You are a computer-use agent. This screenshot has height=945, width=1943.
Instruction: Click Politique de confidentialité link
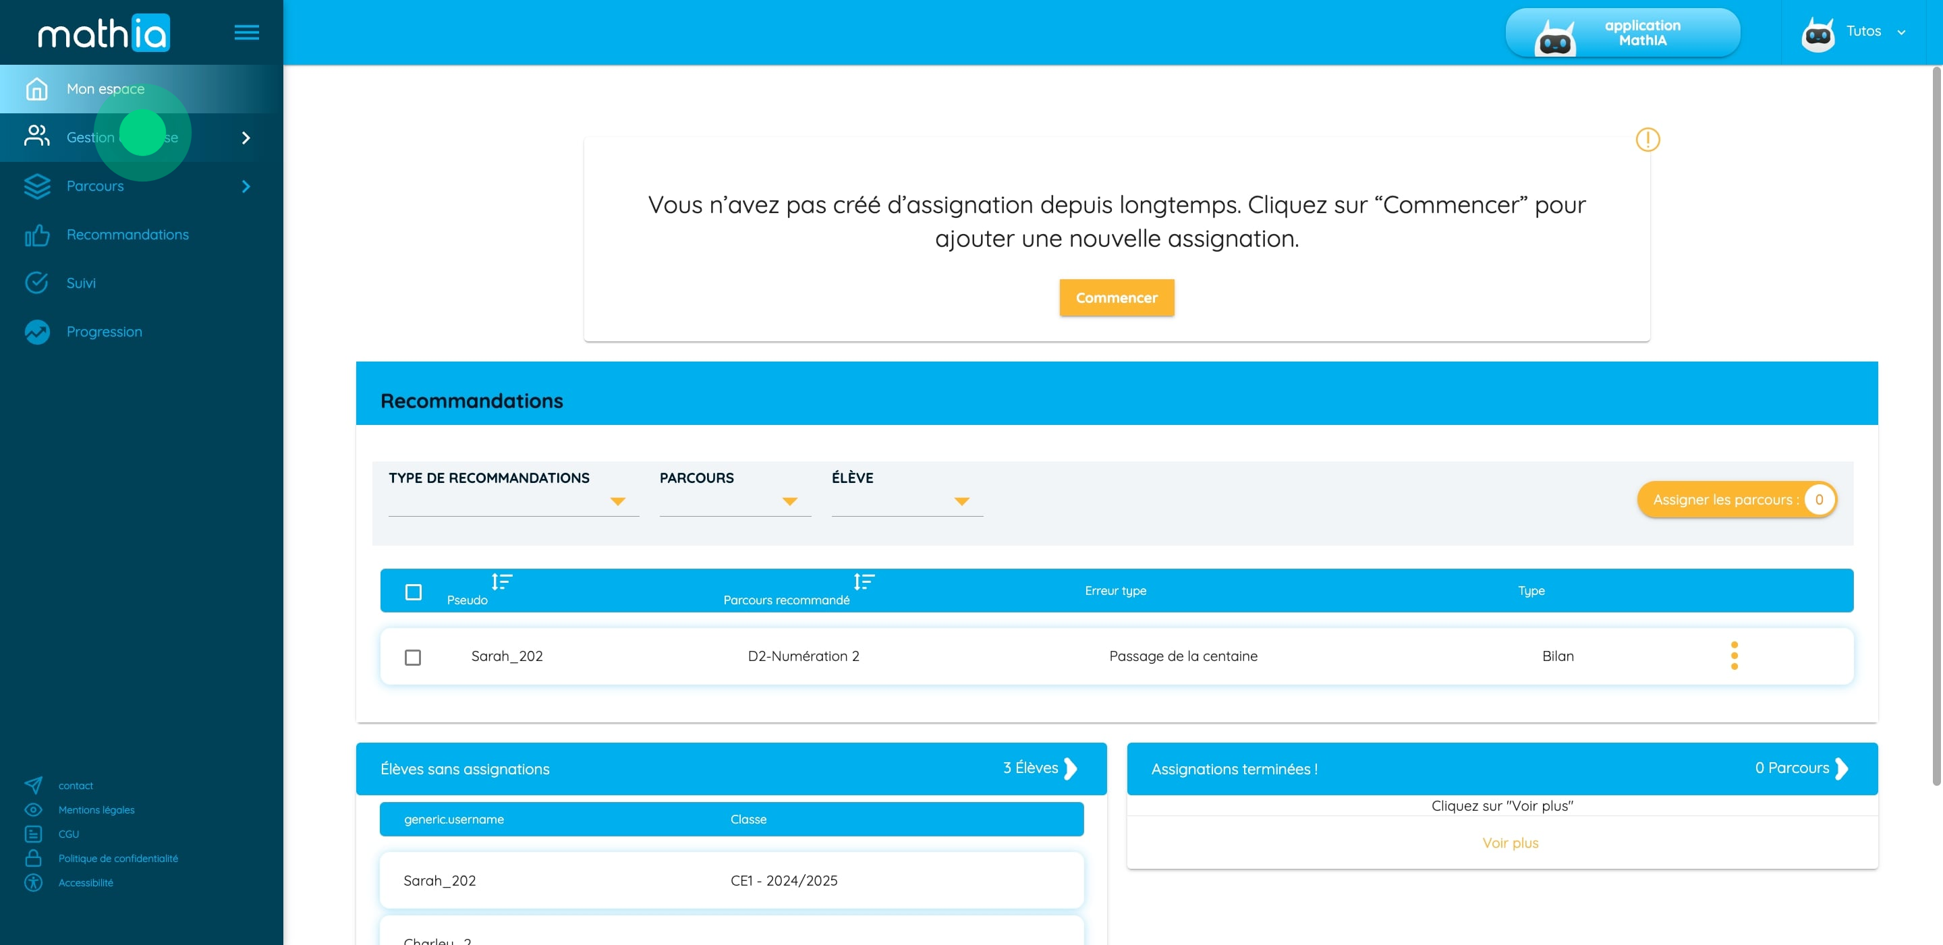[119, 858]
